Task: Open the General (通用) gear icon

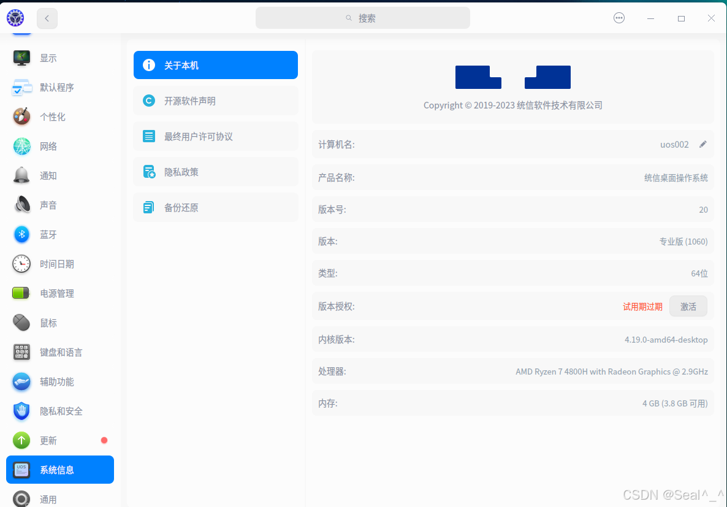Action: pos(21,498)
